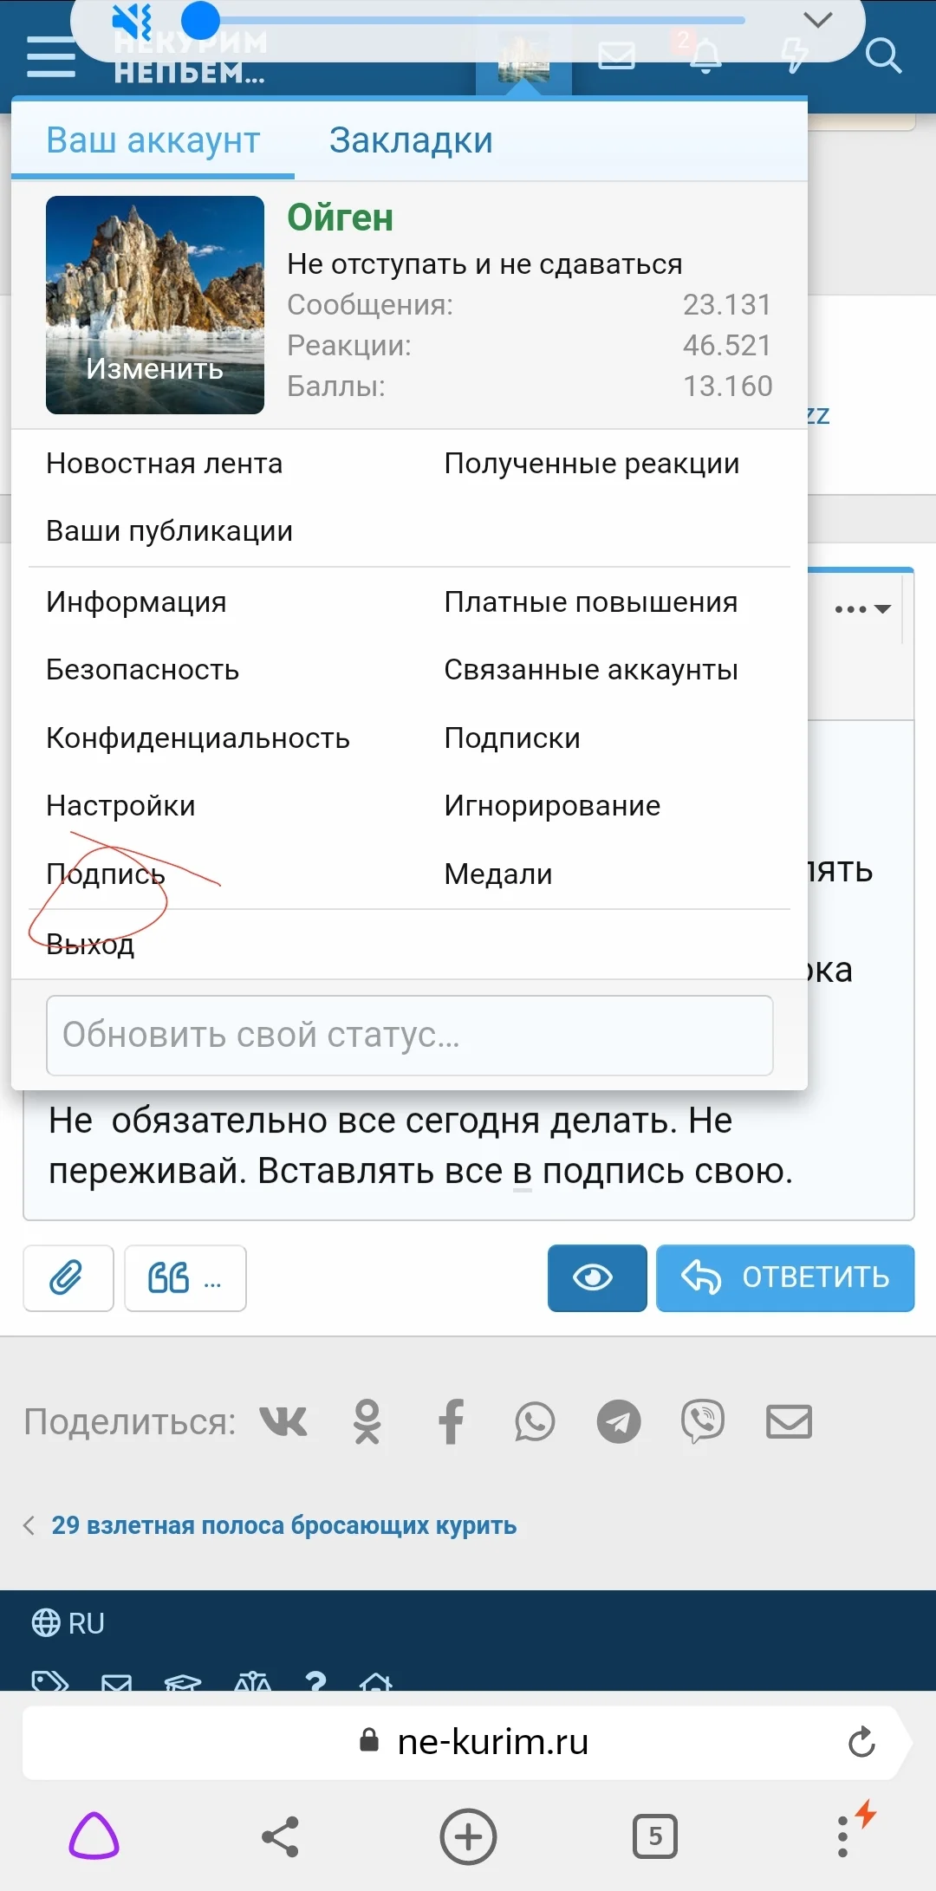Screen dimensions: 936x1891
Task: Open footer help question mark
Action: point(315,1682)
